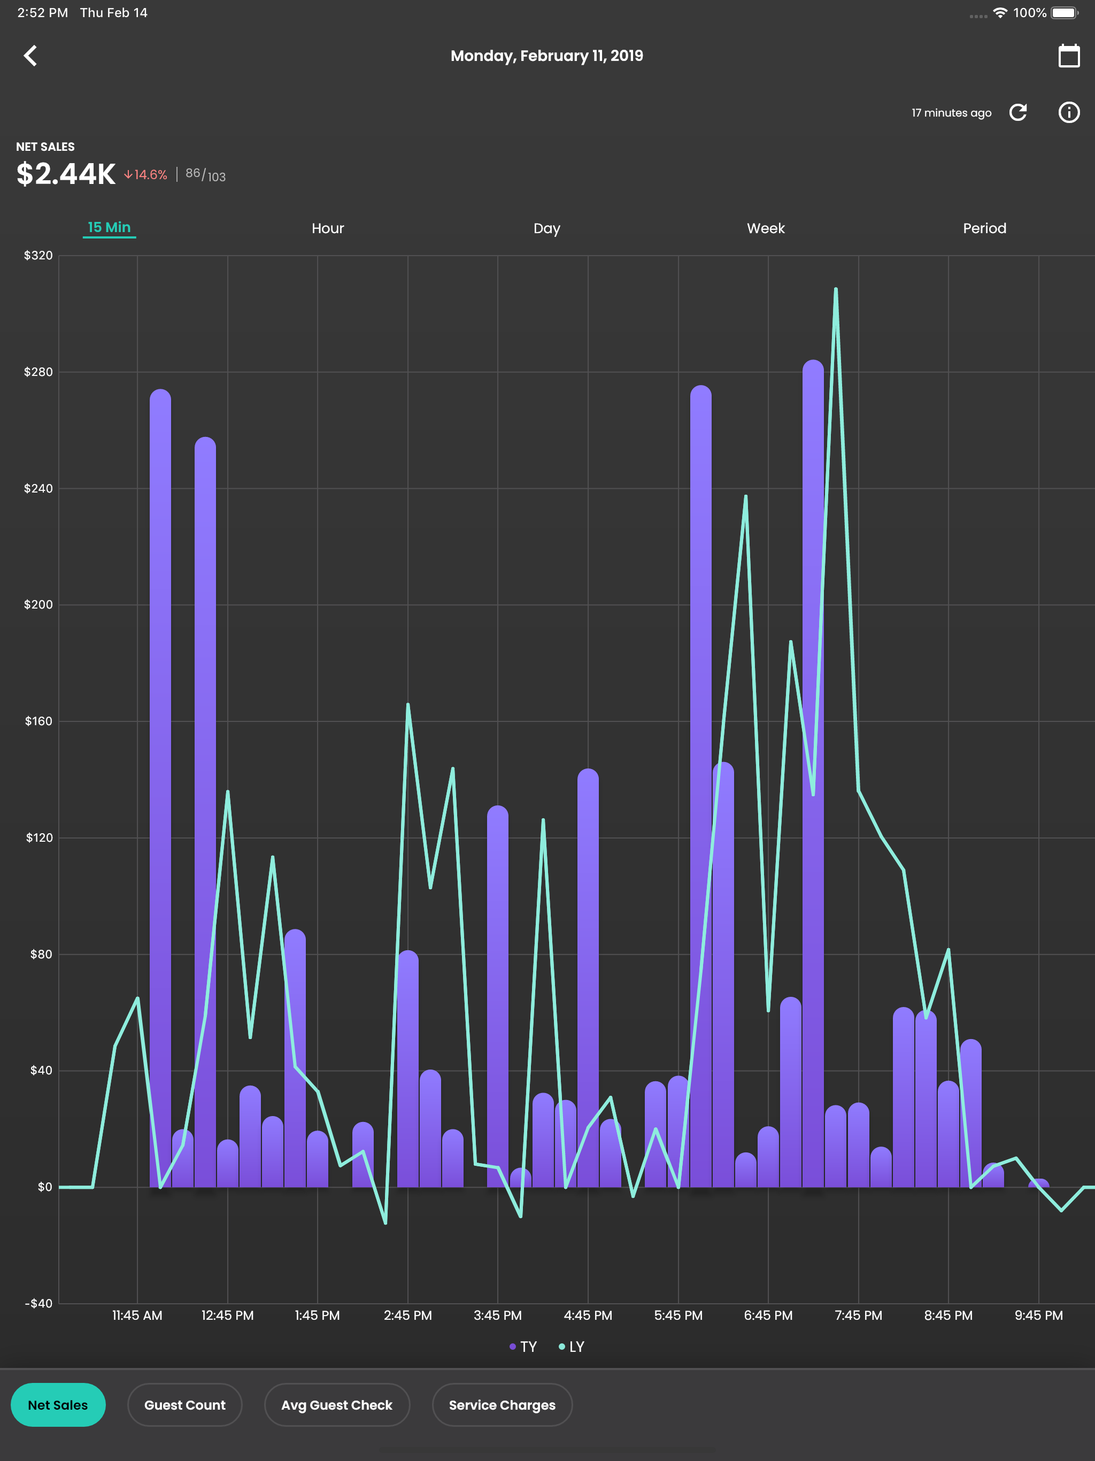The width and height of the screenshot is (1095, 1461).
Task: Tap the 8:45 PM axis label
Action: [x=949, y=1315]
